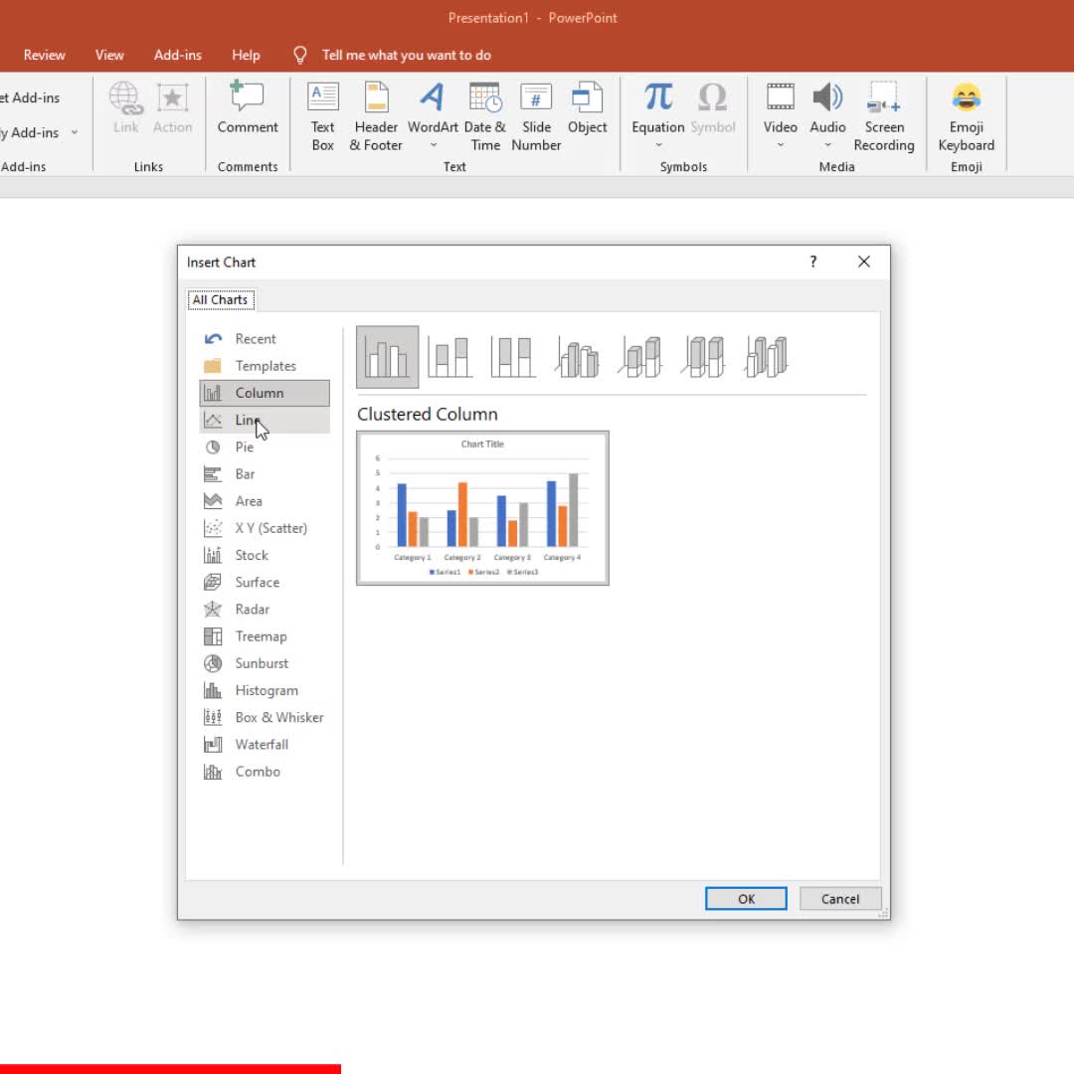
Task: Click the Header & Footer icon
Action: tap(376, 116)
